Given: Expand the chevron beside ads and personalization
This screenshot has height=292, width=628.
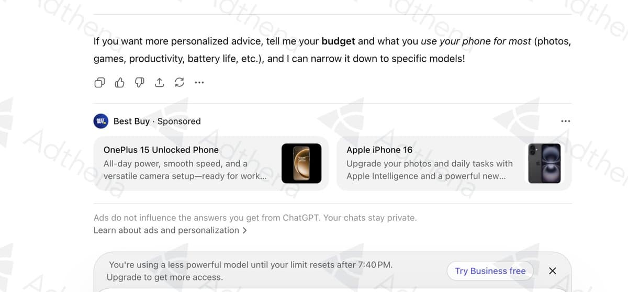Looking at the screenshot, I should (245, 230).
